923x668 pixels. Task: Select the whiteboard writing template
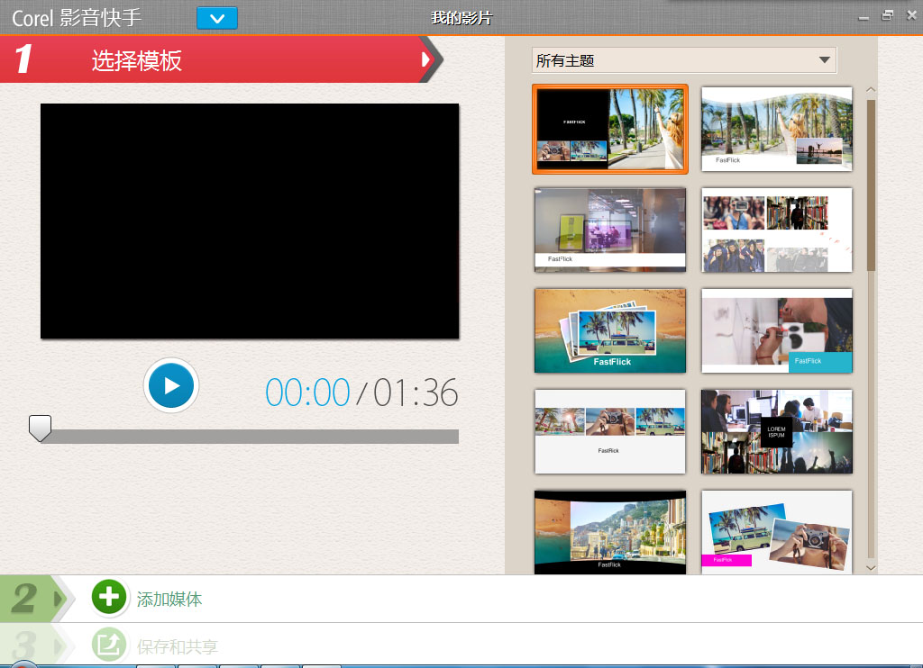click(x=777, y=330)
